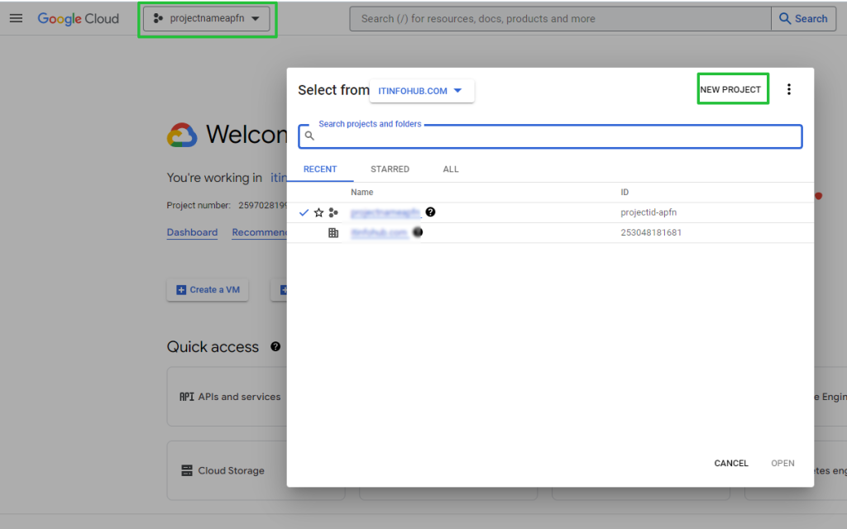Screen dimensions: 847x529
Task: Click the organization building icon for itinfohub.com
Action: point(333,232)
